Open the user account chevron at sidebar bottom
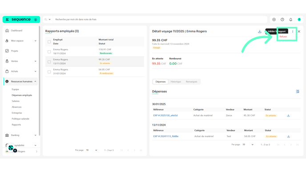Viewport: 306px width, 172px height. 36,152
